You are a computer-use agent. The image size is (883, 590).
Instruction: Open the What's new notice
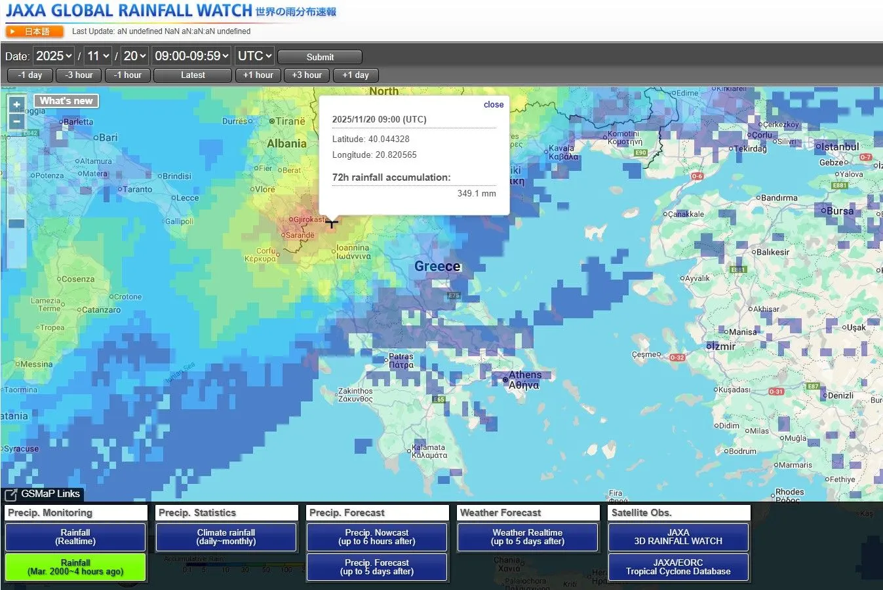pos(66,101)
